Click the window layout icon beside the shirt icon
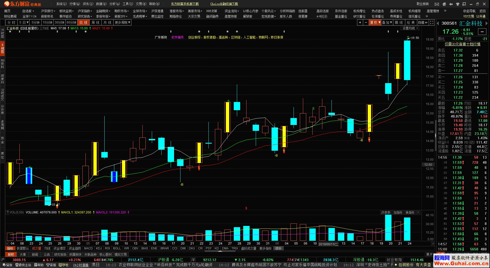Screen dimensions: 490x268 (464, 4)
